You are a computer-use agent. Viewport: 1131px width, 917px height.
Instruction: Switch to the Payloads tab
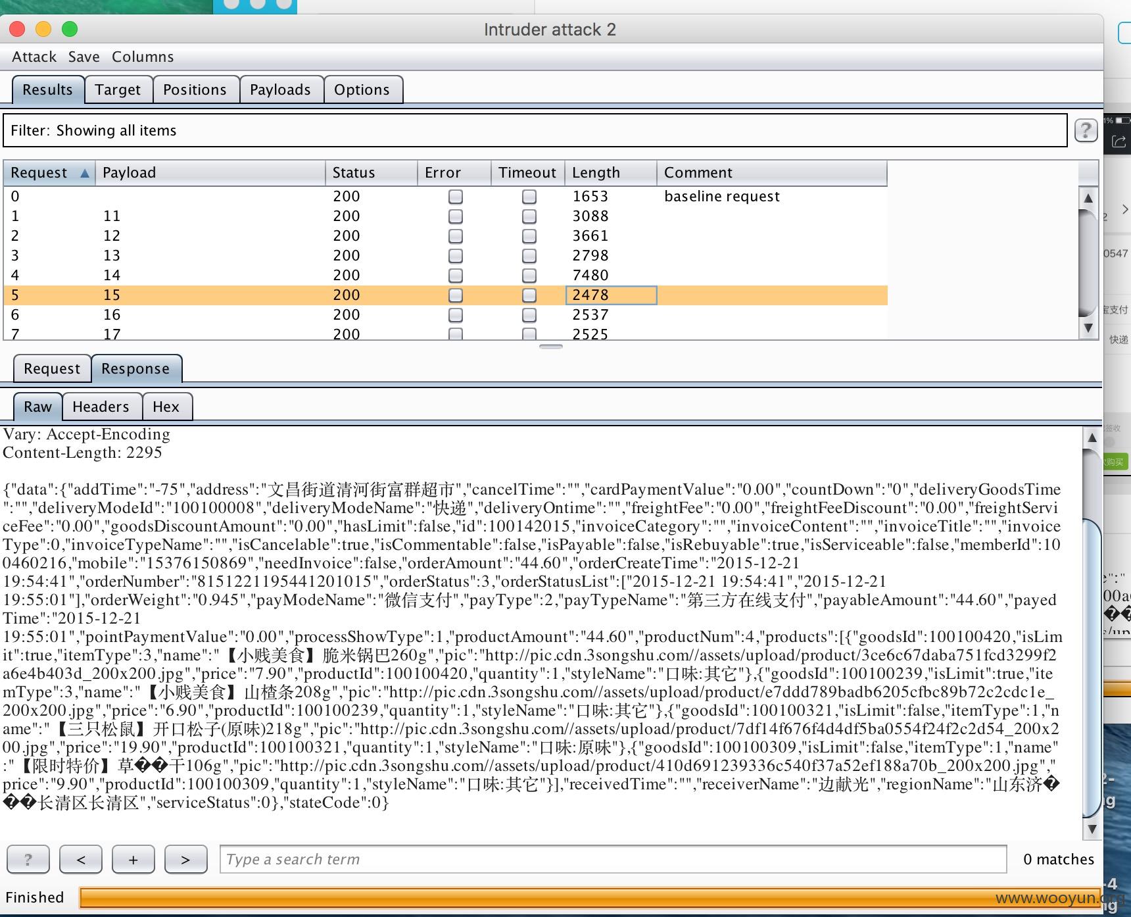[280, 89]
